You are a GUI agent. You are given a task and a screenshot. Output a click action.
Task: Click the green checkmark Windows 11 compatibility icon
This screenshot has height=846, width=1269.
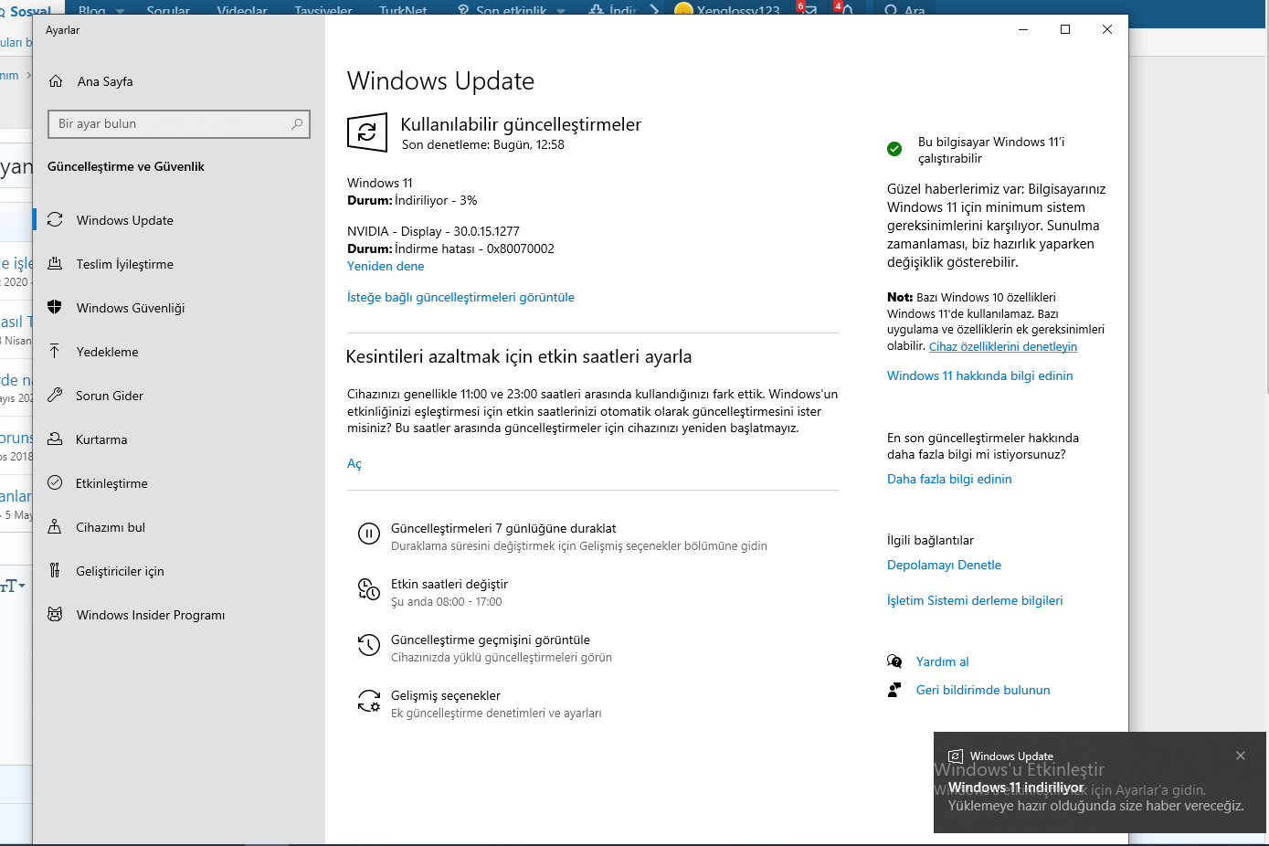tap(894, 149)
